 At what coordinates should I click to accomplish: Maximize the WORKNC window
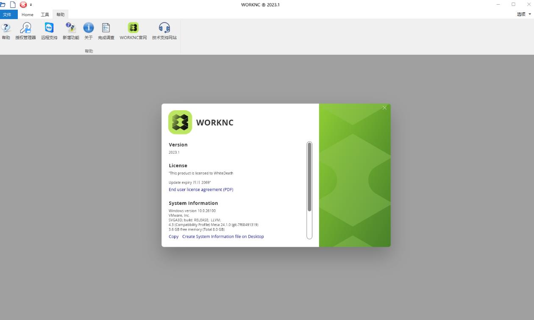pos(513,4)
